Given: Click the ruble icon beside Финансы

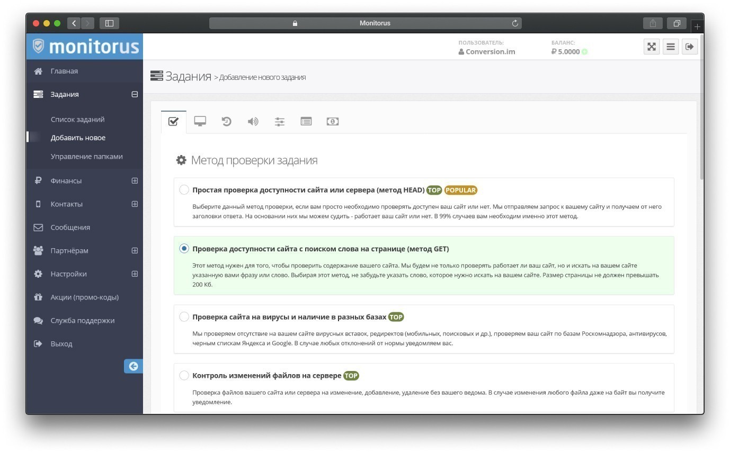Looking at the screenshot, I should (x=38, y=180).
